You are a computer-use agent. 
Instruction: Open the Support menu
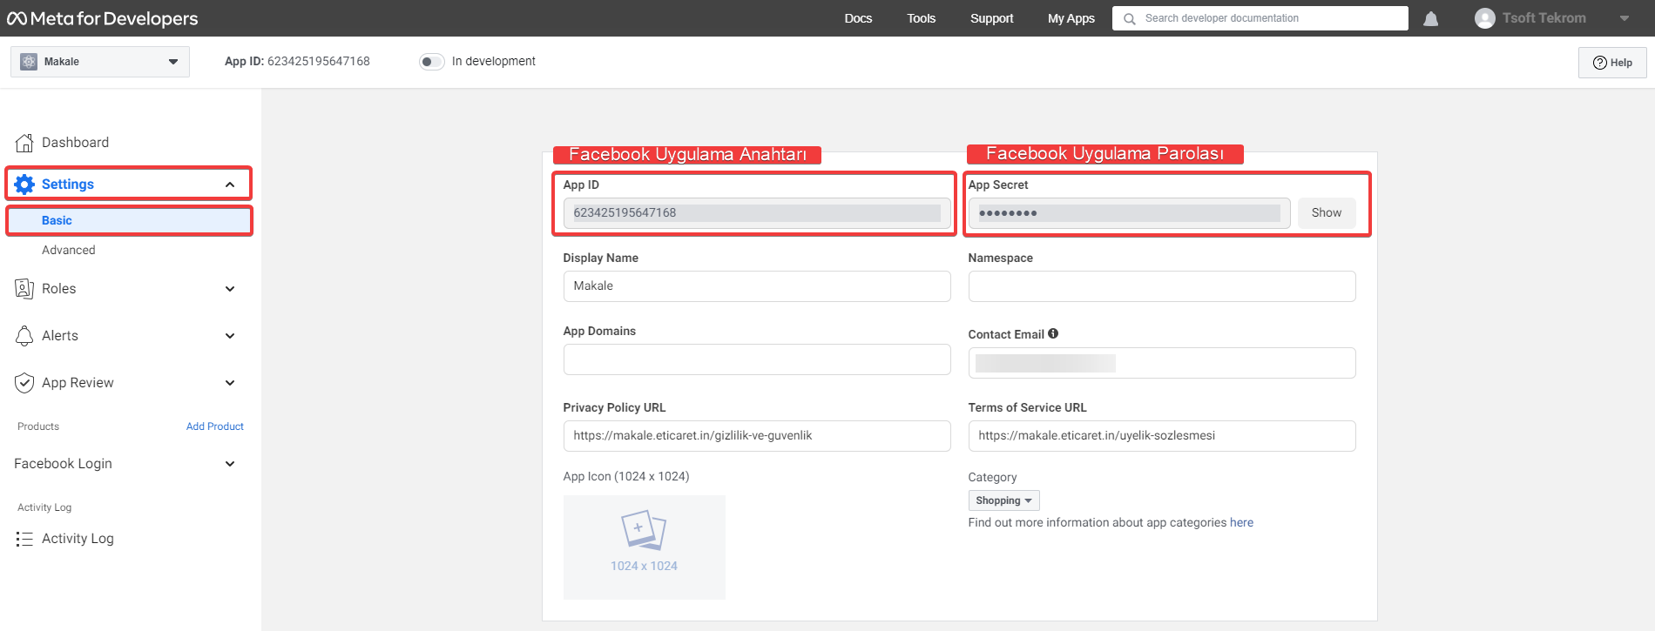coord(991,18)
